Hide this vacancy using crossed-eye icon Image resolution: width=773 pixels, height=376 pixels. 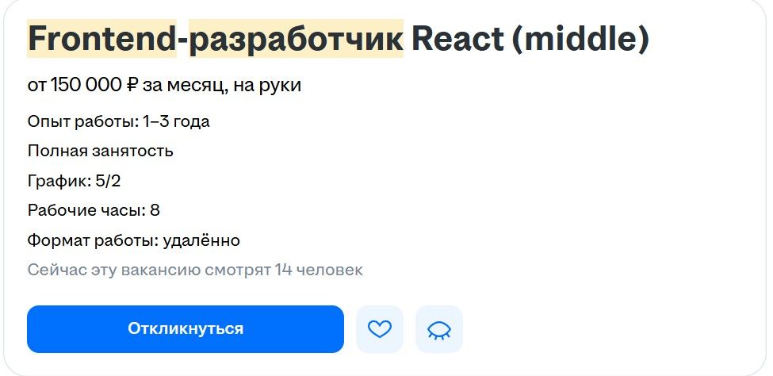pyautogui.click(x=438, y=329)
